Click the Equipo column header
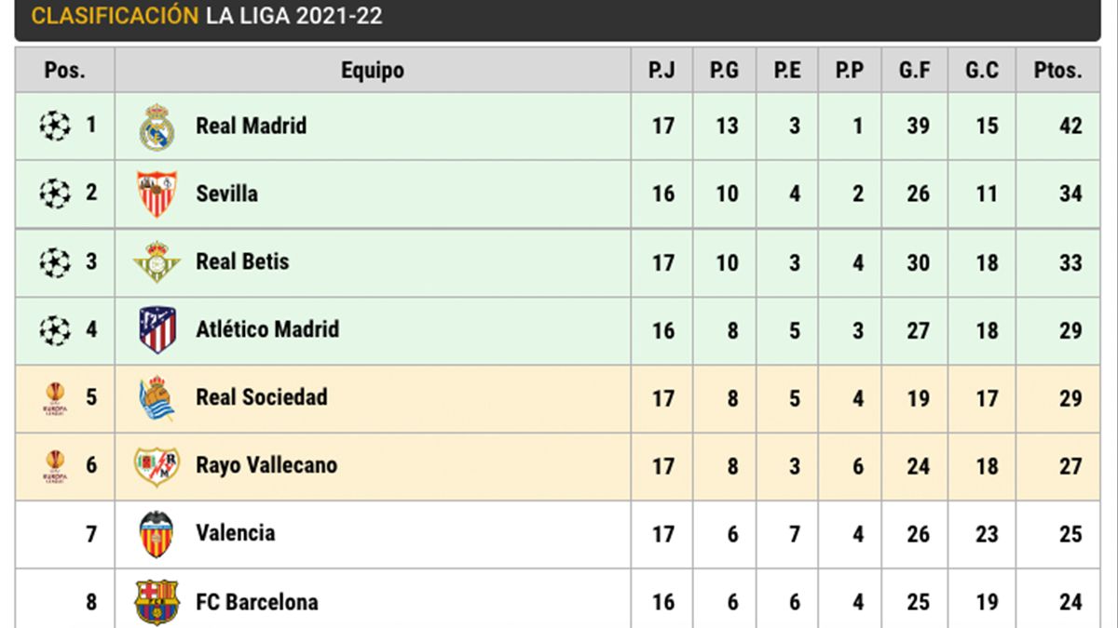Screen dimensions: 1118x628 tap(373, 71)
